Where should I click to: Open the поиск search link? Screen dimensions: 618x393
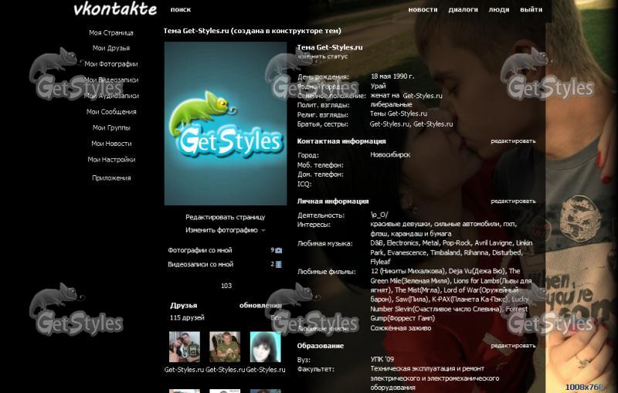(181, 9)
